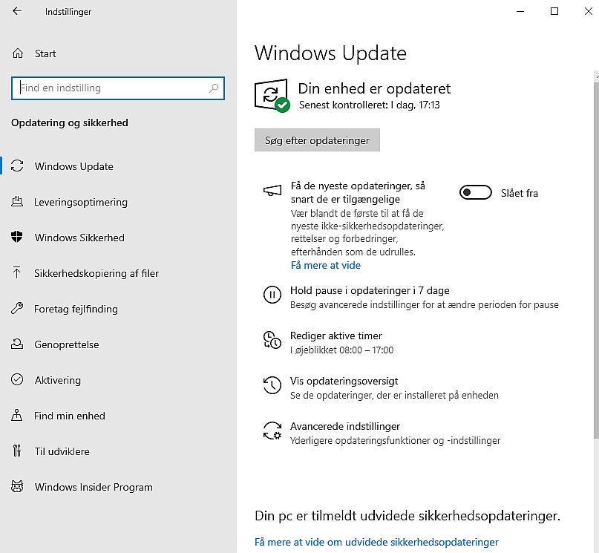599x553 pixels.
Task: Open Leveringsoptimering section
Action: coord(81,202)
